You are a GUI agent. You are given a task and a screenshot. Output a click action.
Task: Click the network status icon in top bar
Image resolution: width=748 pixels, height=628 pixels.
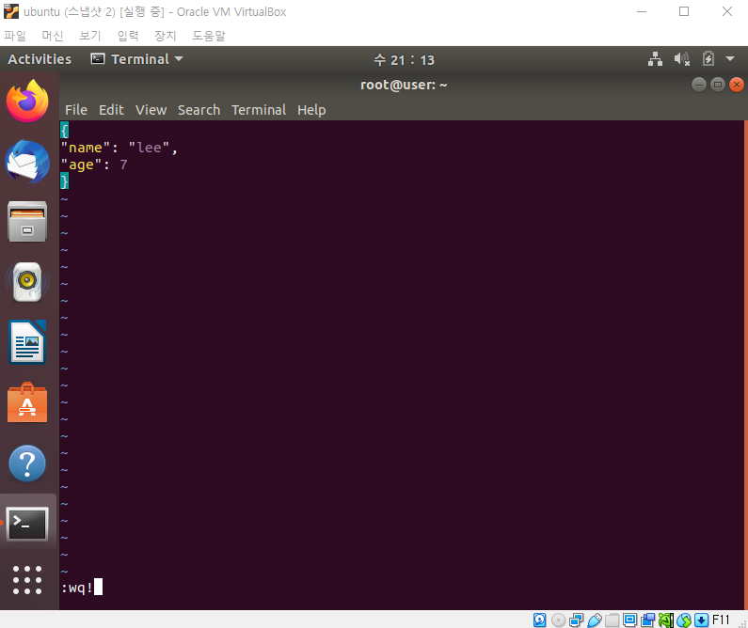coord(655,59)
